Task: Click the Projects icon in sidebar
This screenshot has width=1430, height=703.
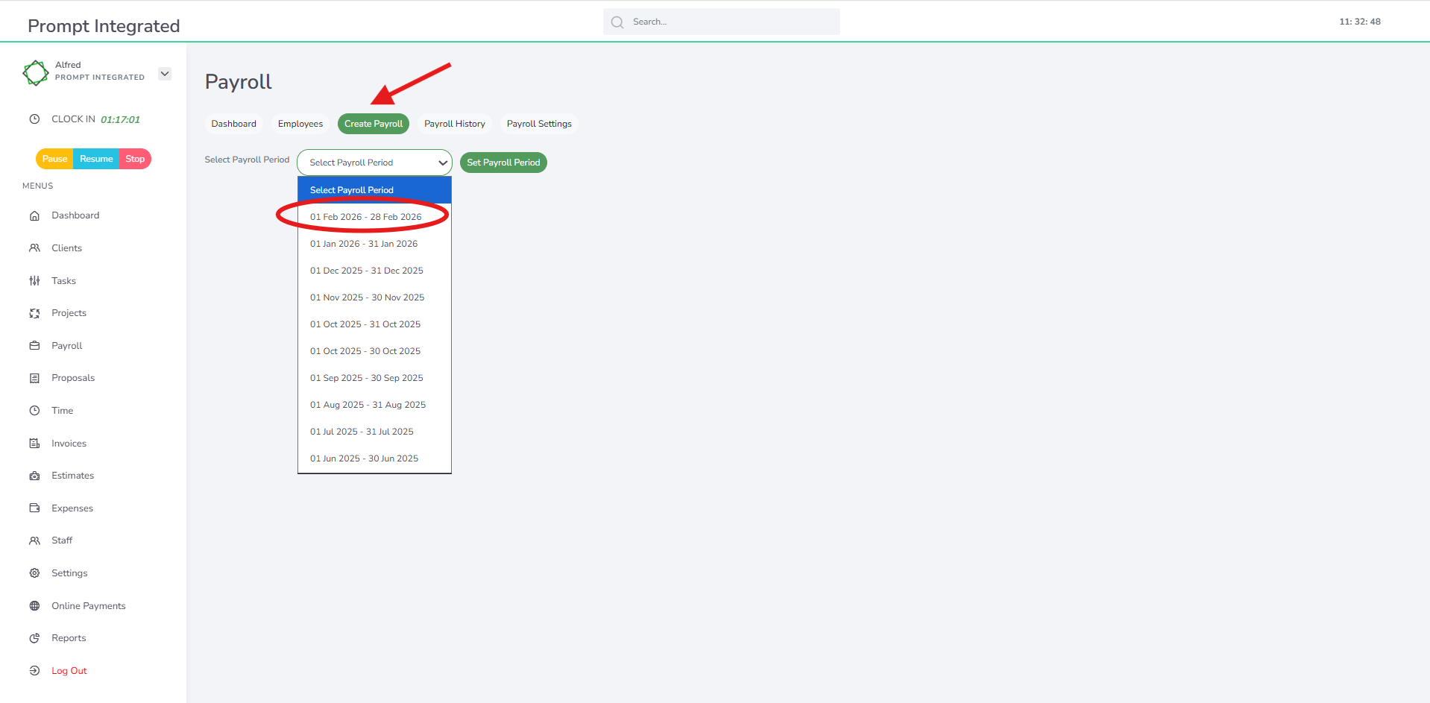Action: pos(34,313)
